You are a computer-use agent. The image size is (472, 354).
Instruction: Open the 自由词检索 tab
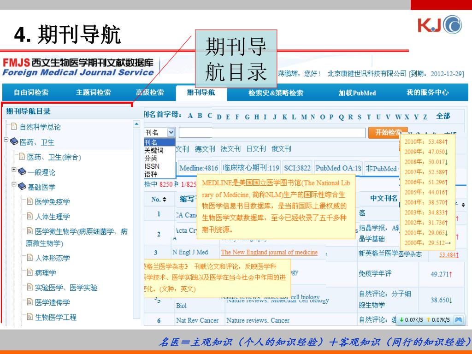[31, 92]
